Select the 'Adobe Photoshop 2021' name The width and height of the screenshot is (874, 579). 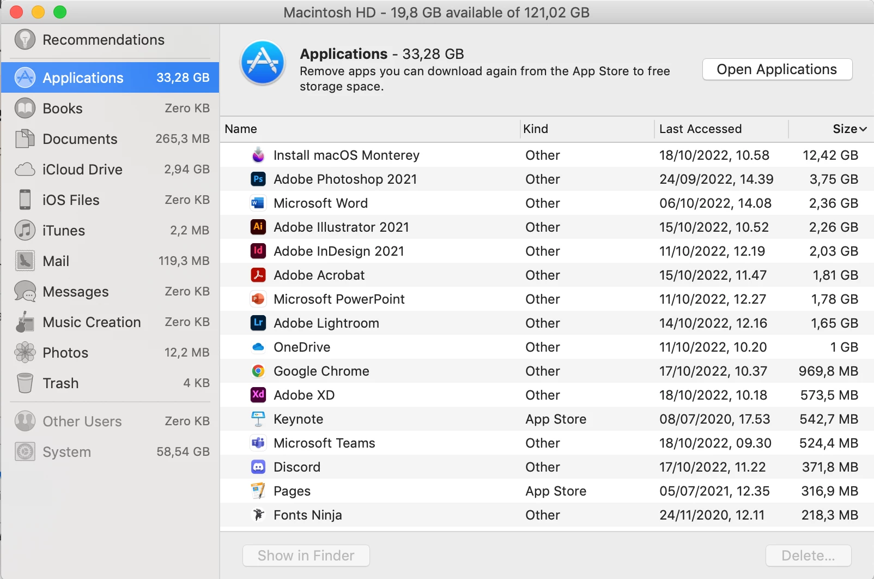tap(345, 179)
